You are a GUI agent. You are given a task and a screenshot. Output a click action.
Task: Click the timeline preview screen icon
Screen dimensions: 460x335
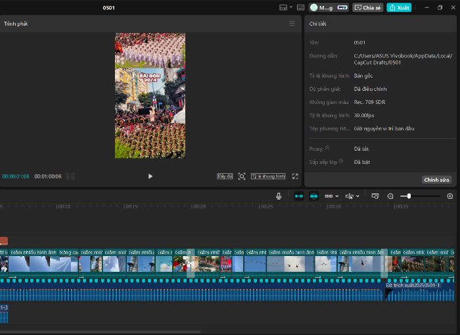coord(375,196)
